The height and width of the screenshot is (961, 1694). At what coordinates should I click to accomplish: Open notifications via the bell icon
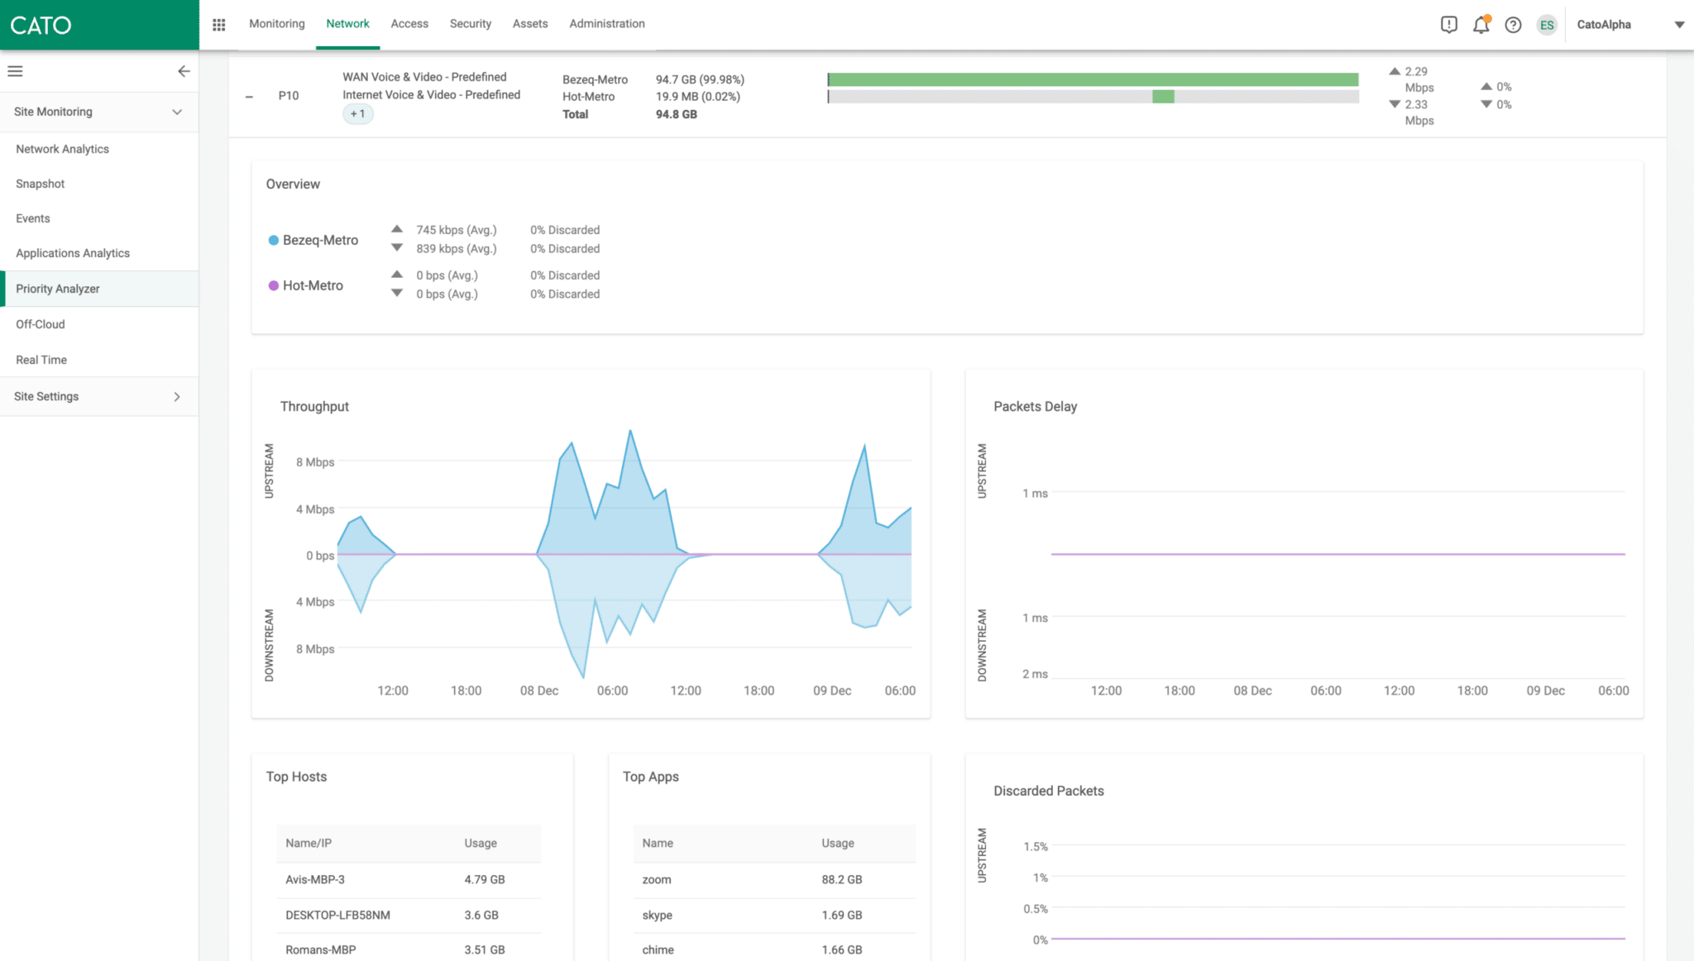[x=1481, y=25]
